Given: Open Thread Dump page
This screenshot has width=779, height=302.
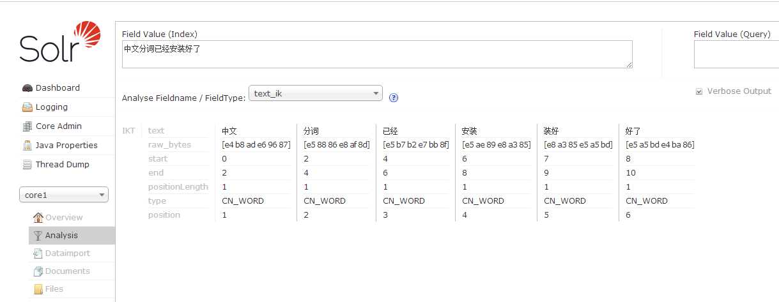Looking at the screenshot, I should click(63, 165).
